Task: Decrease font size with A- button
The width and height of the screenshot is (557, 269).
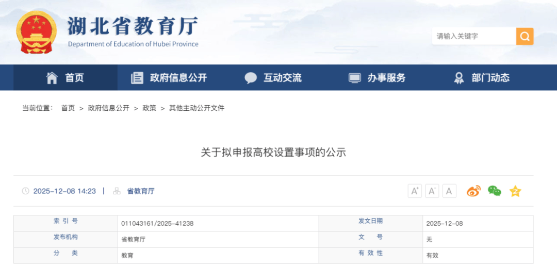Action: click(432, 191)
